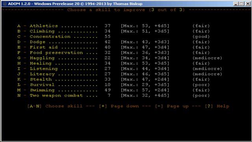
Task: Click Two weapon combat value 7
Action: click(109, 95)
